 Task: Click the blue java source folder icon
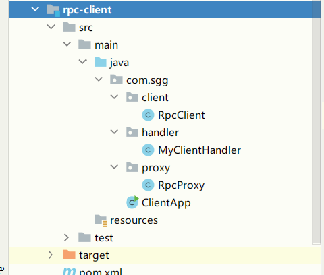100,62
